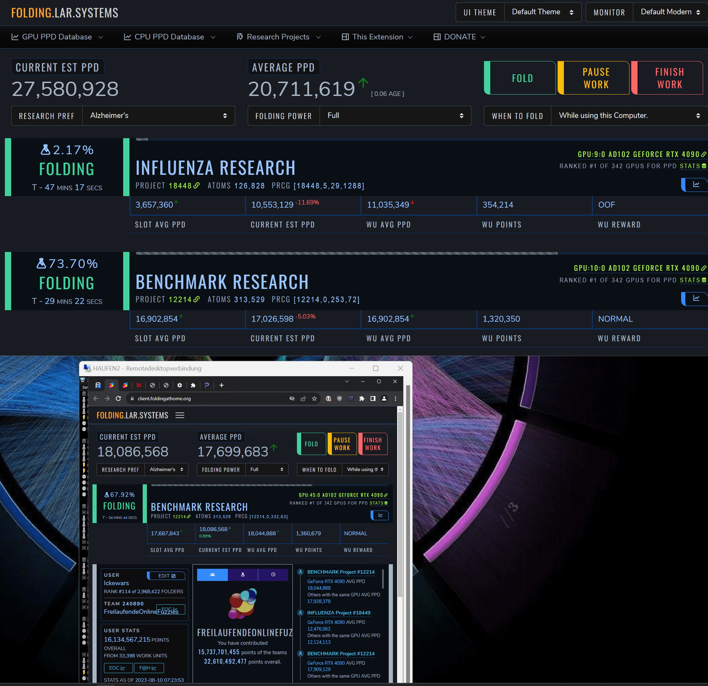Screen dimensions: 708x686
Task: Open the UI Theme Default Theme selector
Action: click(x=542, y=12)
